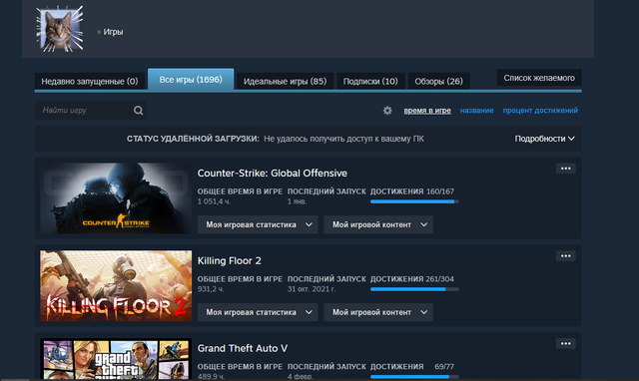Switch to Недавно запущенные tab
The width and height of the screenshot is (639, 381).
(x=90, y=81)
